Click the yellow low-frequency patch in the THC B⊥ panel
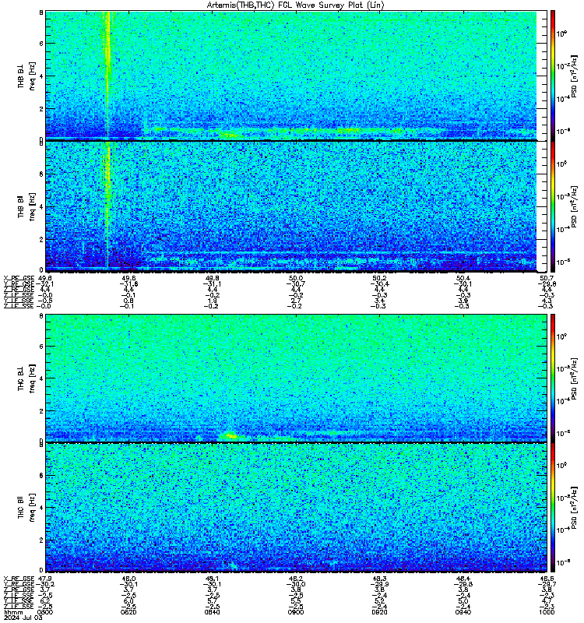Screen dimensions: 584x623 pos(230,436)
